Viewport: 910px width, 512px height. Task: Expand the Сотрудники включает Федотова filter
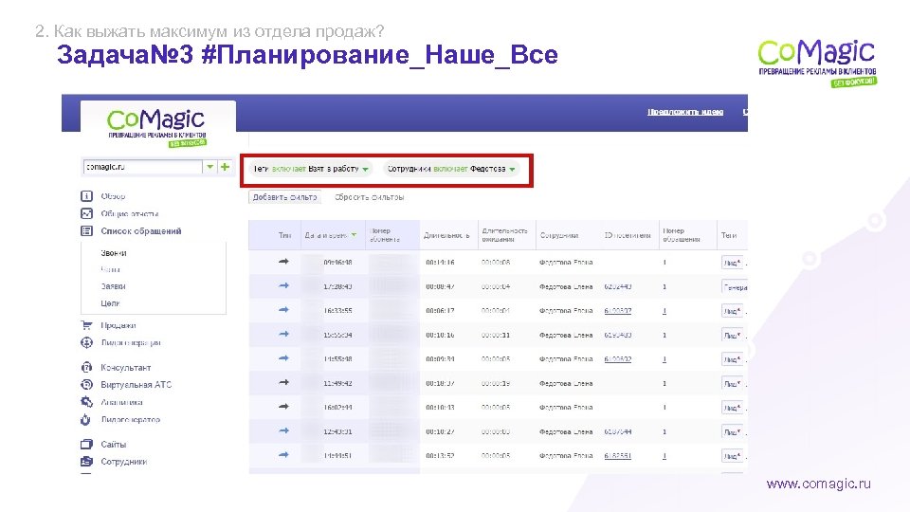coord(451,169)
